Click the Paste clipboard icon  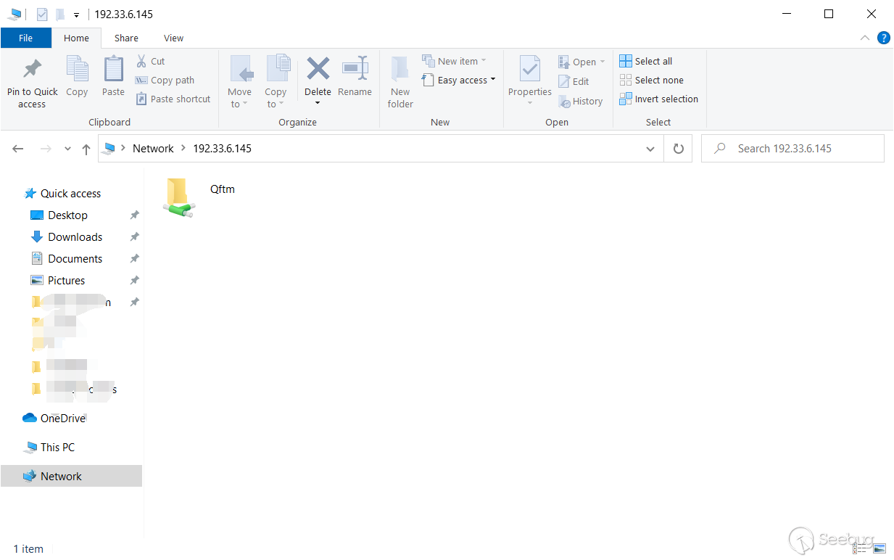tap(113, 69)
